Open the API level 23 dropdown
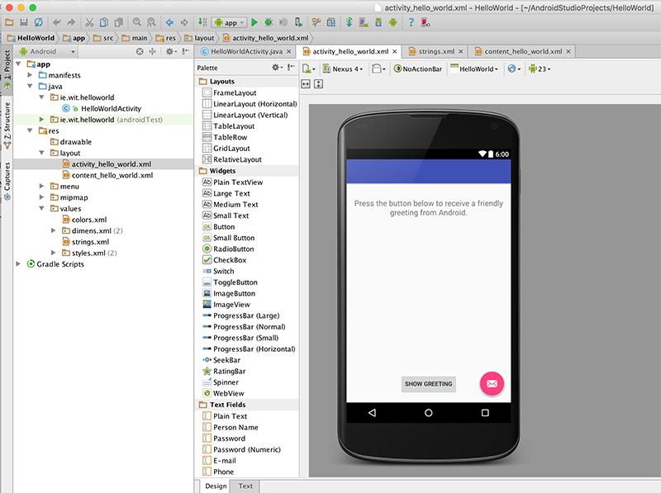This screenshot has height=493, width=661. 540,69
